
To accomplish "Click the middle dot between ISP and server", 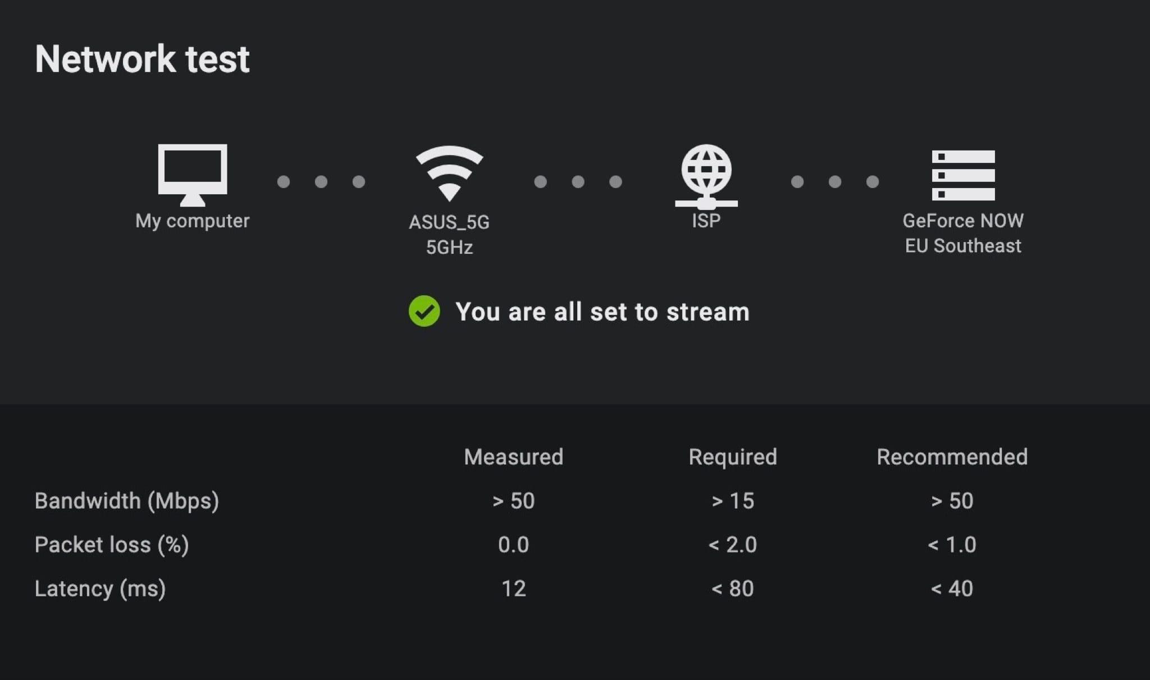I will [835, 181].
